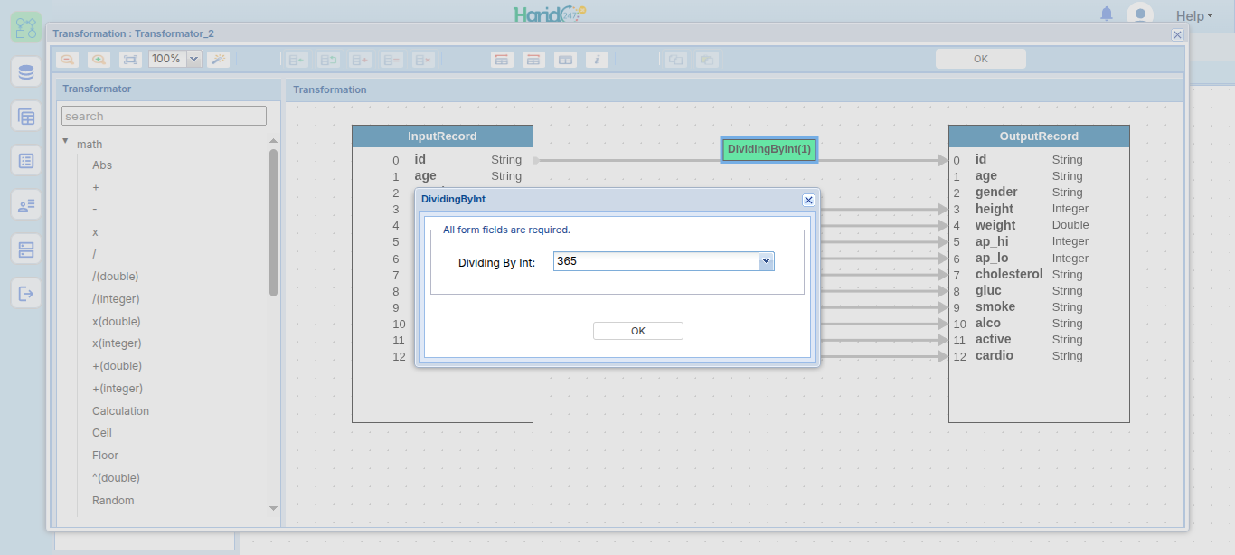This screenshot has height=555, width=1235.
Task: Select the Calculation function
Action: point(120,411)
